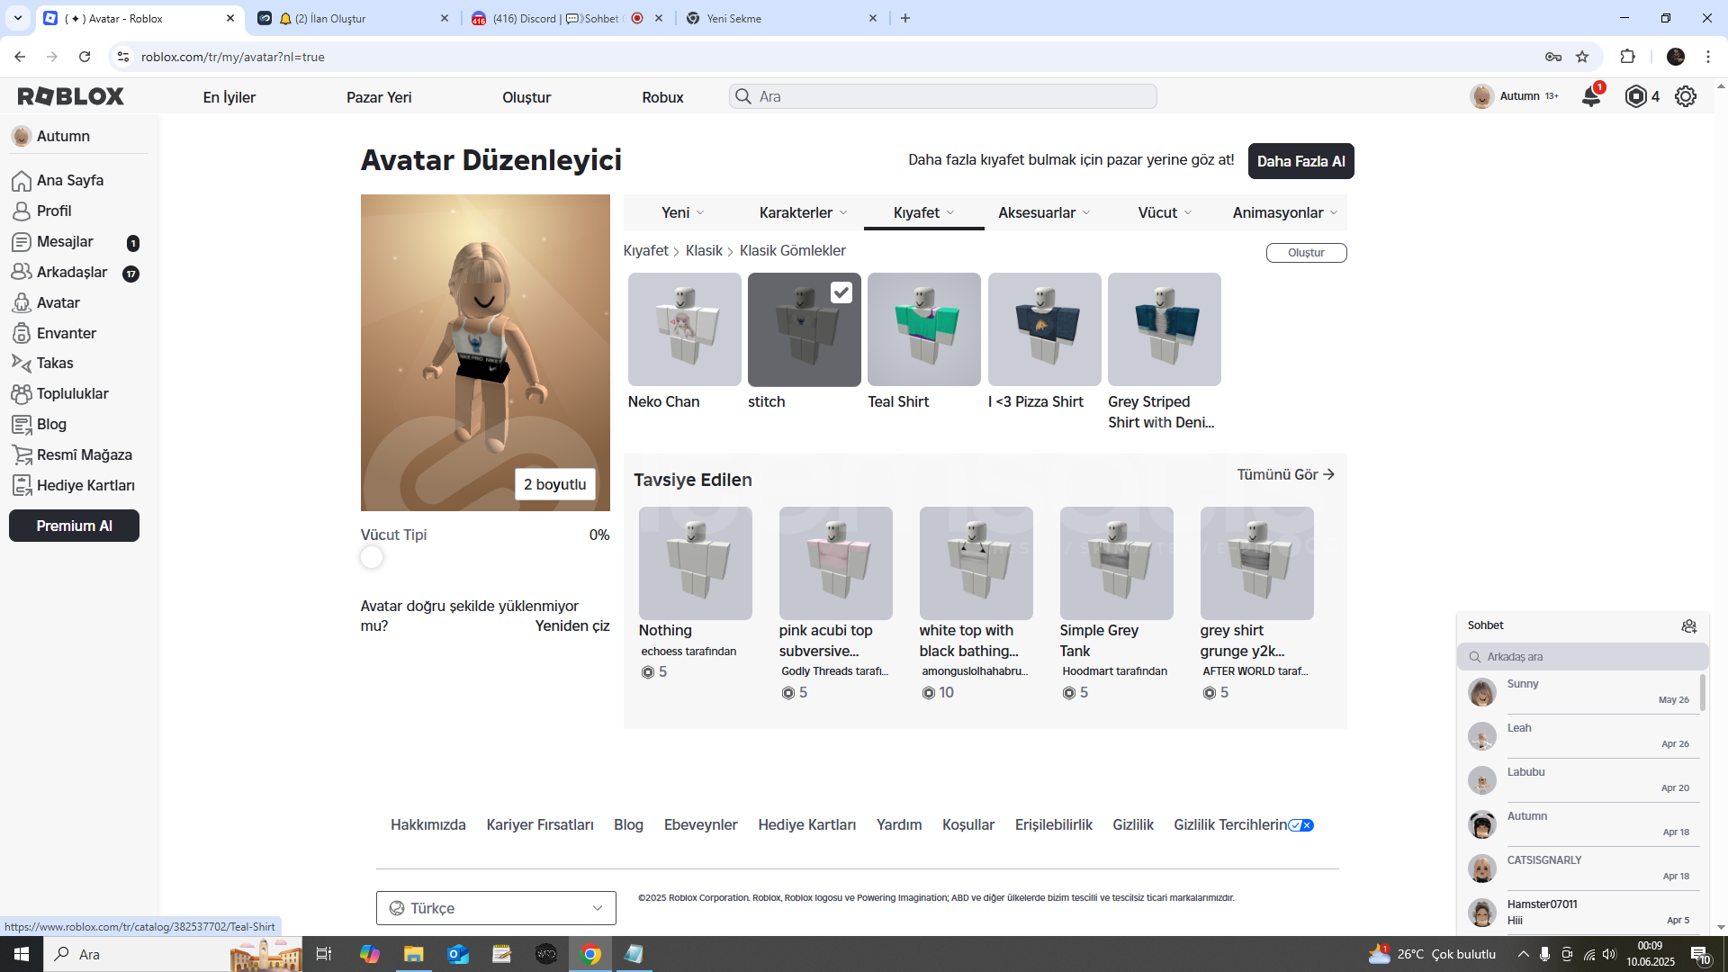Expand the Kıyafet dropdown tab
The width and height of the screenshot is (1728, 972).
click(923, 212)
